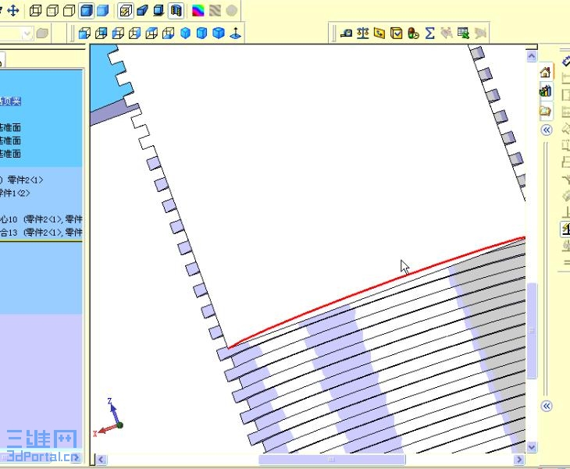Switch to Trimetric view
Image resolution: width=570 pixels, height=469 pixels.
[x=201, y=34]
